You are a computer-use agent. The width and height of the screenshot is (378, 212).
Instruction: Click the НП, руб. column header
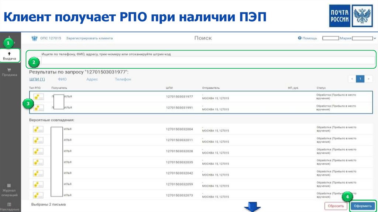(293, 88)
